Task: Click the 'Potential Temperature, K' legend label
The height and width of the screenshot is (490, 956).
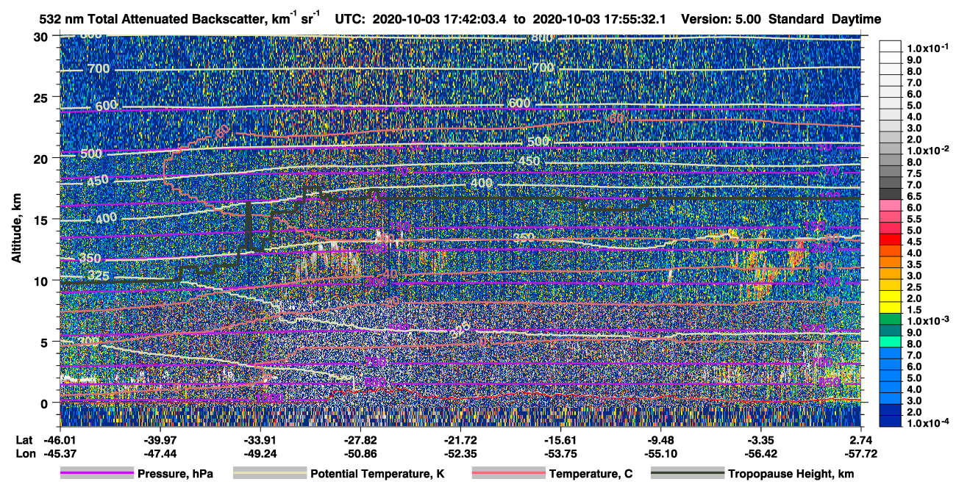Action: point(378,474)
